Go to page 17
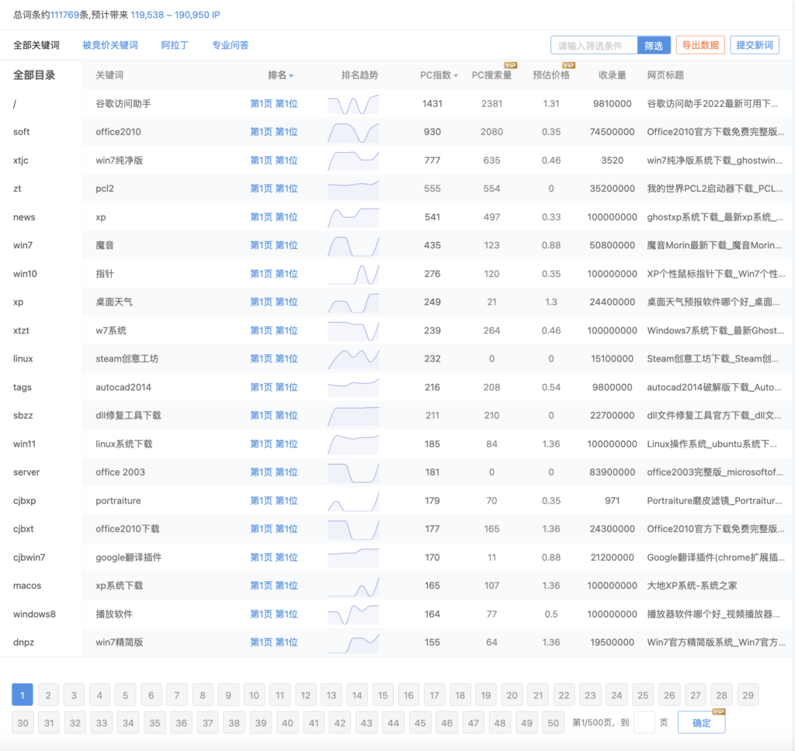The height and width of the screenshot is (751, 795). (x=435, y=695)
